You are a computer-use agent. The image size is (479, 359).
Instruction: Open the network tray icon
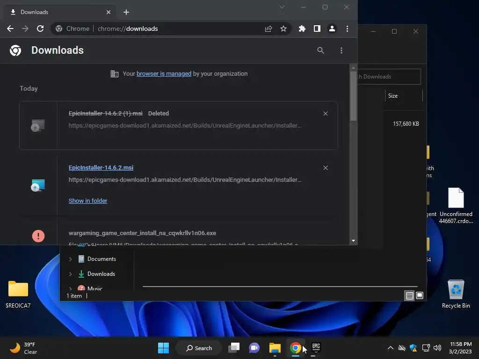click(x=426, y=348)
